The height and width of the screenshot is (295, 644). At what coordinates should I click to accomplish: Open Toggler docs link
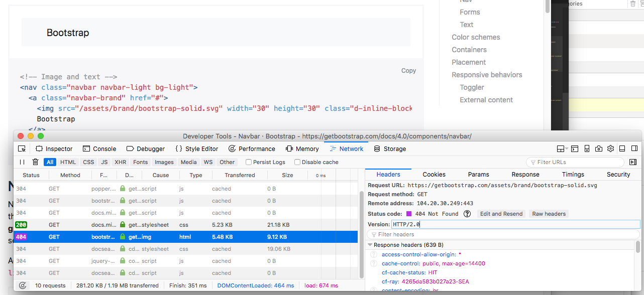(x=472, y=87)
